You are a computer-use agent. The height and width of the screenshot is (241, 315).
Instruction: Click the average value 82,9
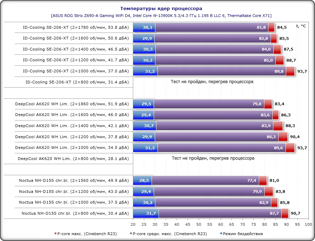click(264, 203)
